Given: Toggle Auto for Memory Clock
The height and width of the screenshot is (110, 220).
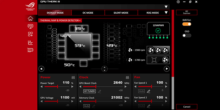Looking at the screenshot, I should pos(87,106).
